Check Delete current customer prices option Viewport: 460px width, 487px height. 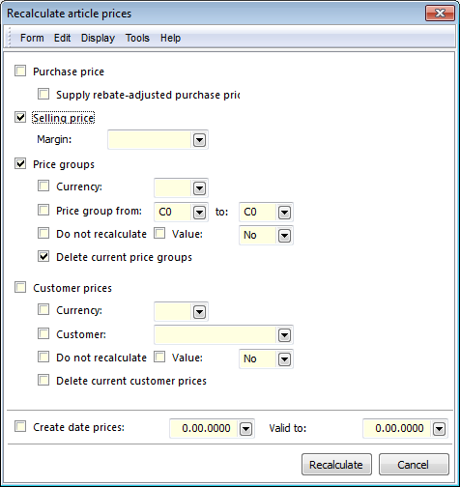point(43,380)
